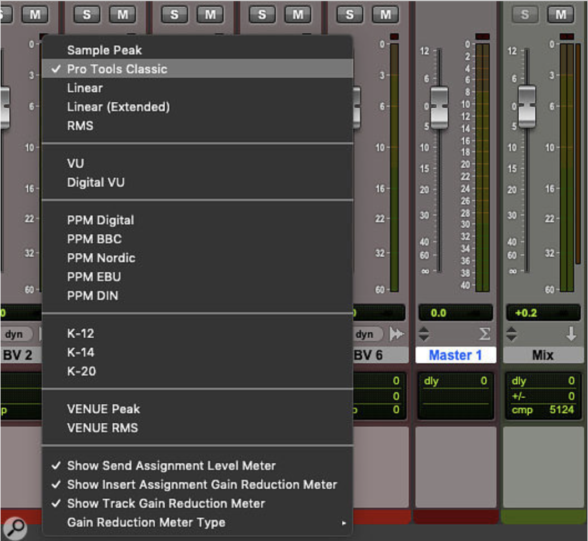588x541 pixels.
Task: Click the Mix track comments area
Action: click(x=543, y=467)
